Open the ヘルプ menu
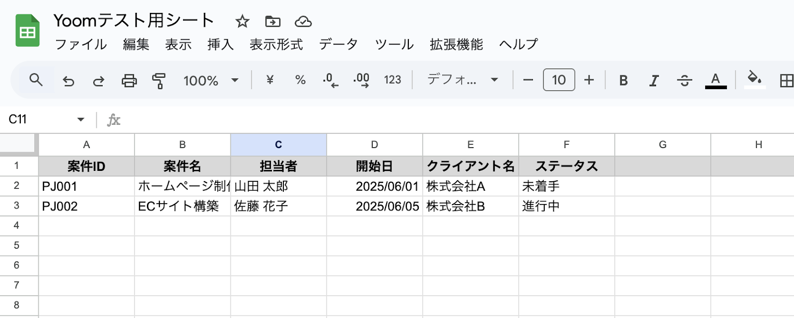This screenshot has height=318, width=794. pos(518,44)
